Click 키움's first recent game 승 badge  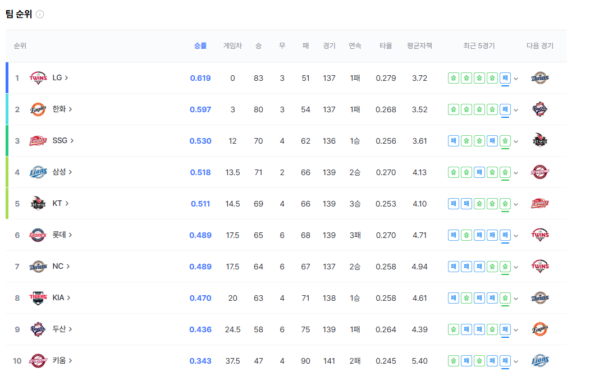pos(454,361)
